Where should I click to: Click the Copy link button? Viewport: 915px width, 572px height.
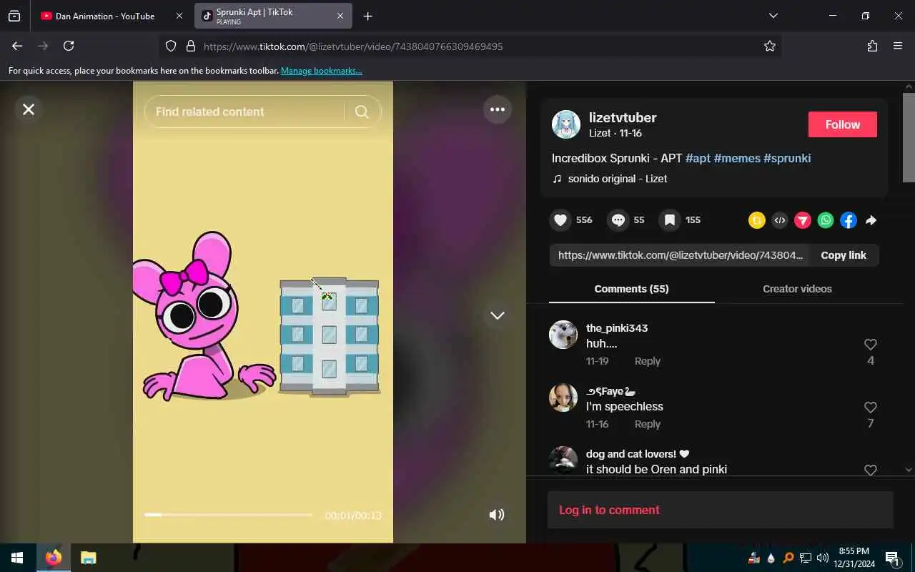click(x=844, y=255)
